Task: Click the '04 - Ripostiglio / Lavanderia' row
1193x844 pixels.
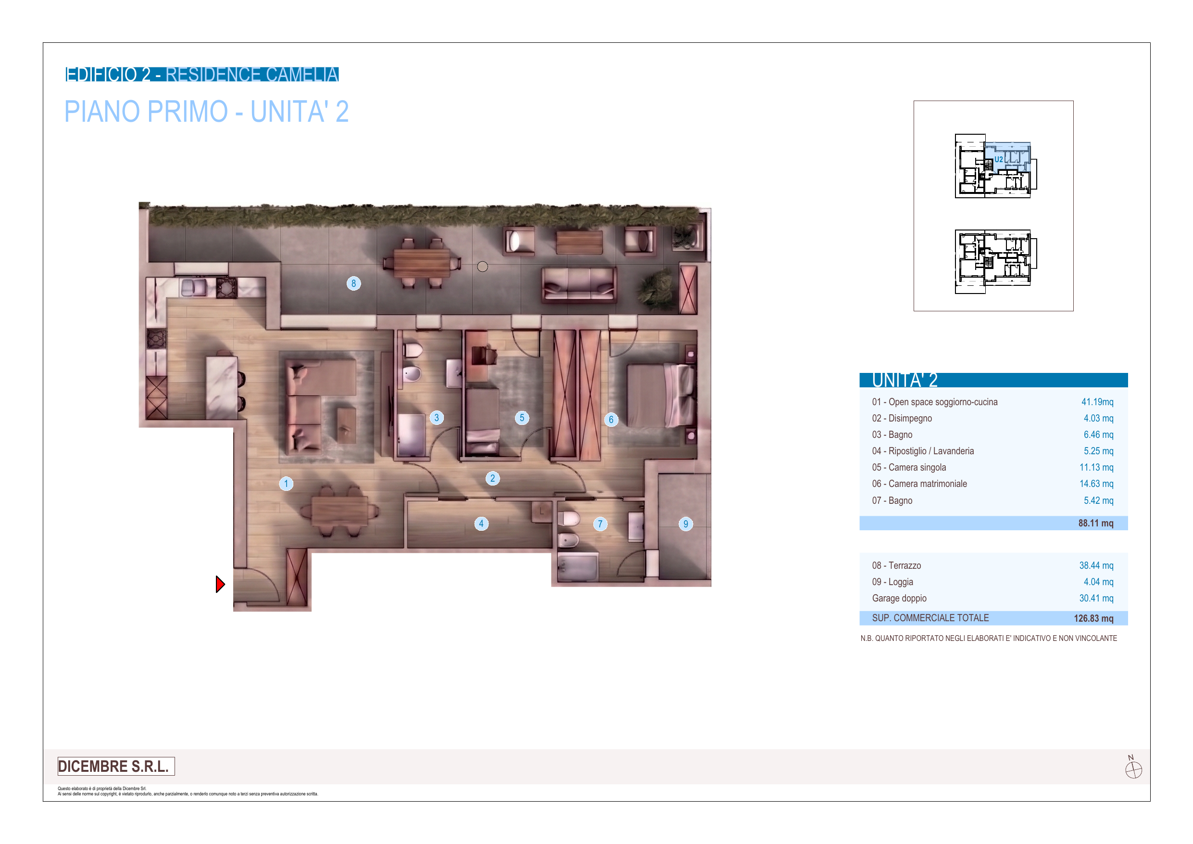Action: click(993, 451)
